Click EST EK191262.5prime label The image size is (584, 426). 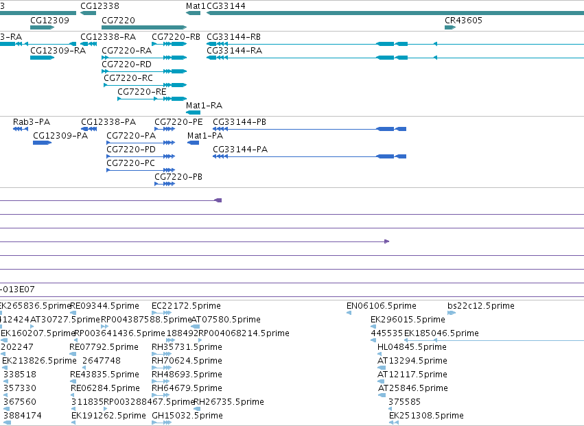[x=108, y=416]
